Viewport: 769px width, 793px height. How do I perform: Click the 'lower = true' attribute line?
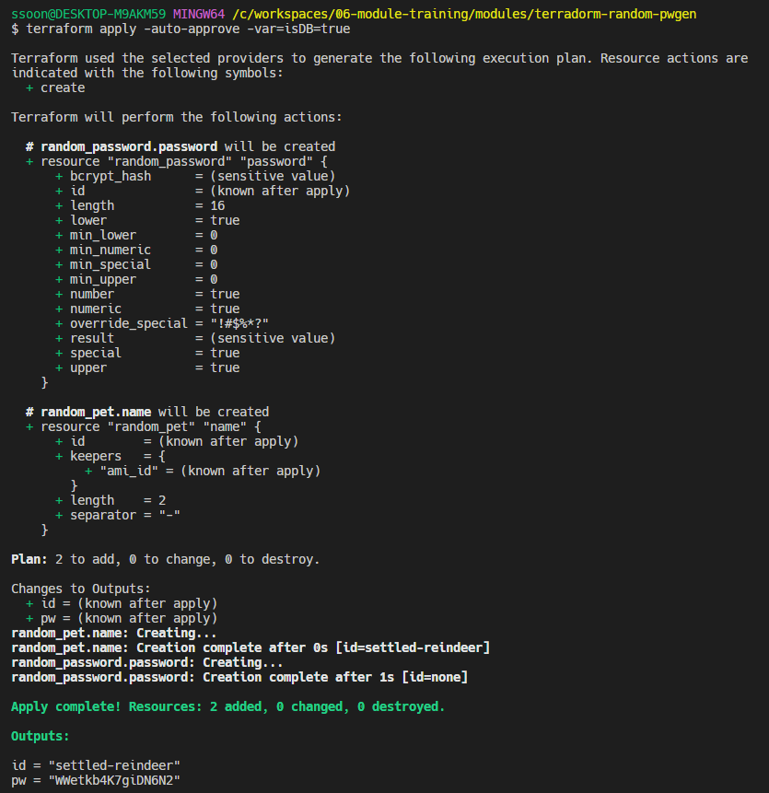pos(147,220)
